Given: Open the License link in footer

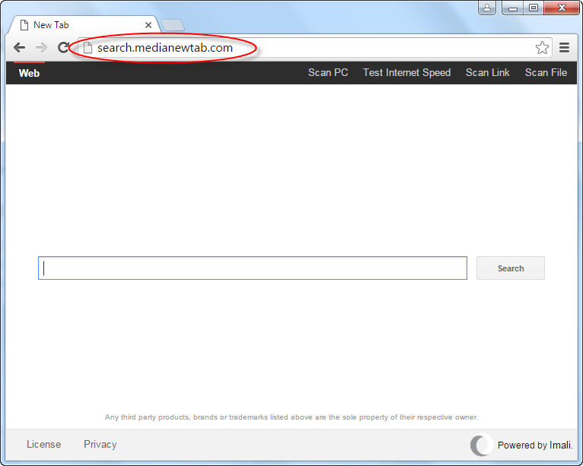Looking at the screenshot, I should [43, 444].
